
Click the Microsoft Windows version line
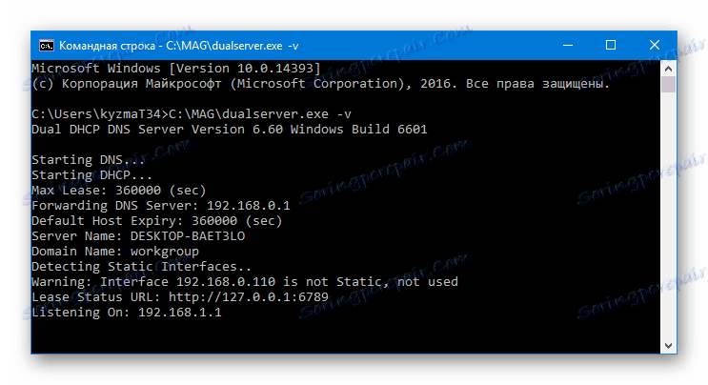(175, 69)
